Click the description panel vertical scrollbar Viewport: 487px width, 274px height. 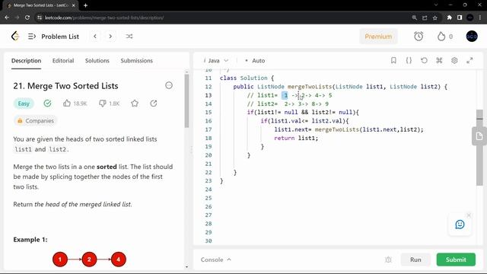186,101
